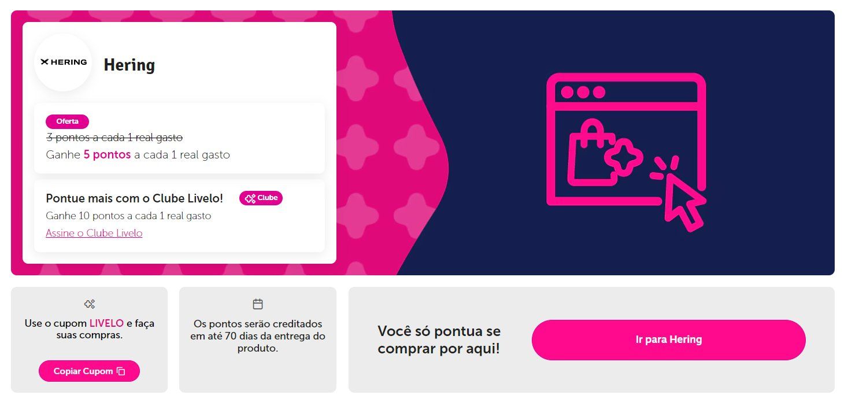Image resolution: width=848 pixels, height=406 pixels.
Task: Click the "5 pontos" highlighted offer text
Action: (108, 155)
